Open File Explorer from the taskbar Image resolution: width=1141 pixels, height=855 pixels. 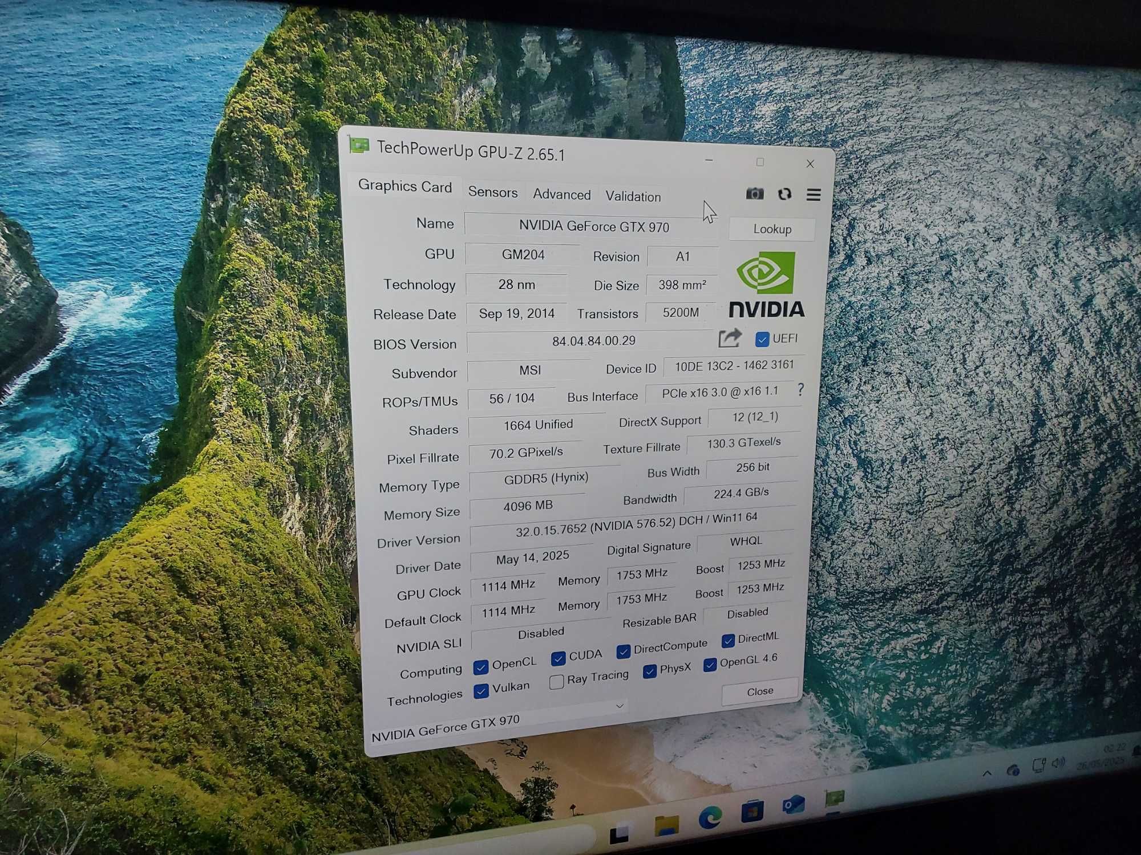point(666,825)
